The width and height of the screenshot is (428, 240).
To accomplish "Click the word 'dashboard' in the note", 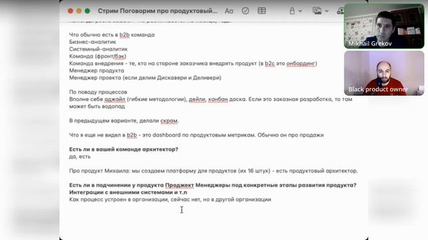I will point(167,135).
